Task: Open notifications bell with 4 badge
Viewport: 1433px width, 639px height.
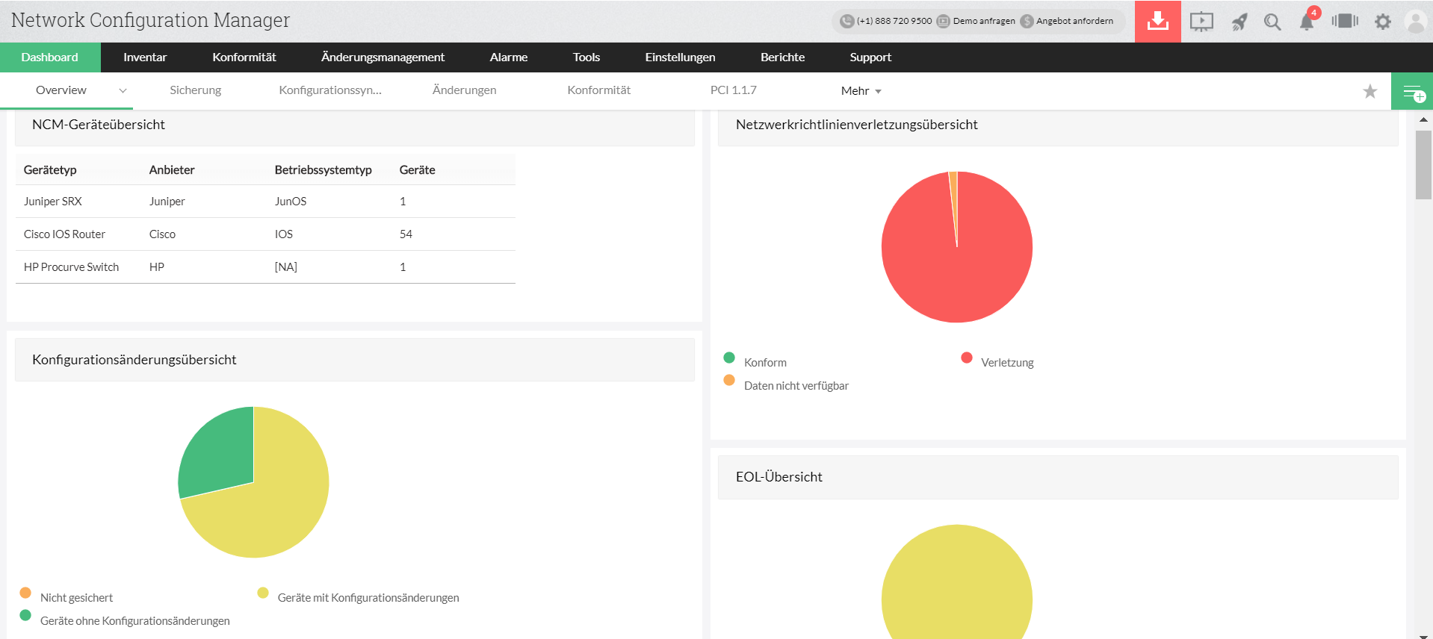Action: coord(1308,20)
